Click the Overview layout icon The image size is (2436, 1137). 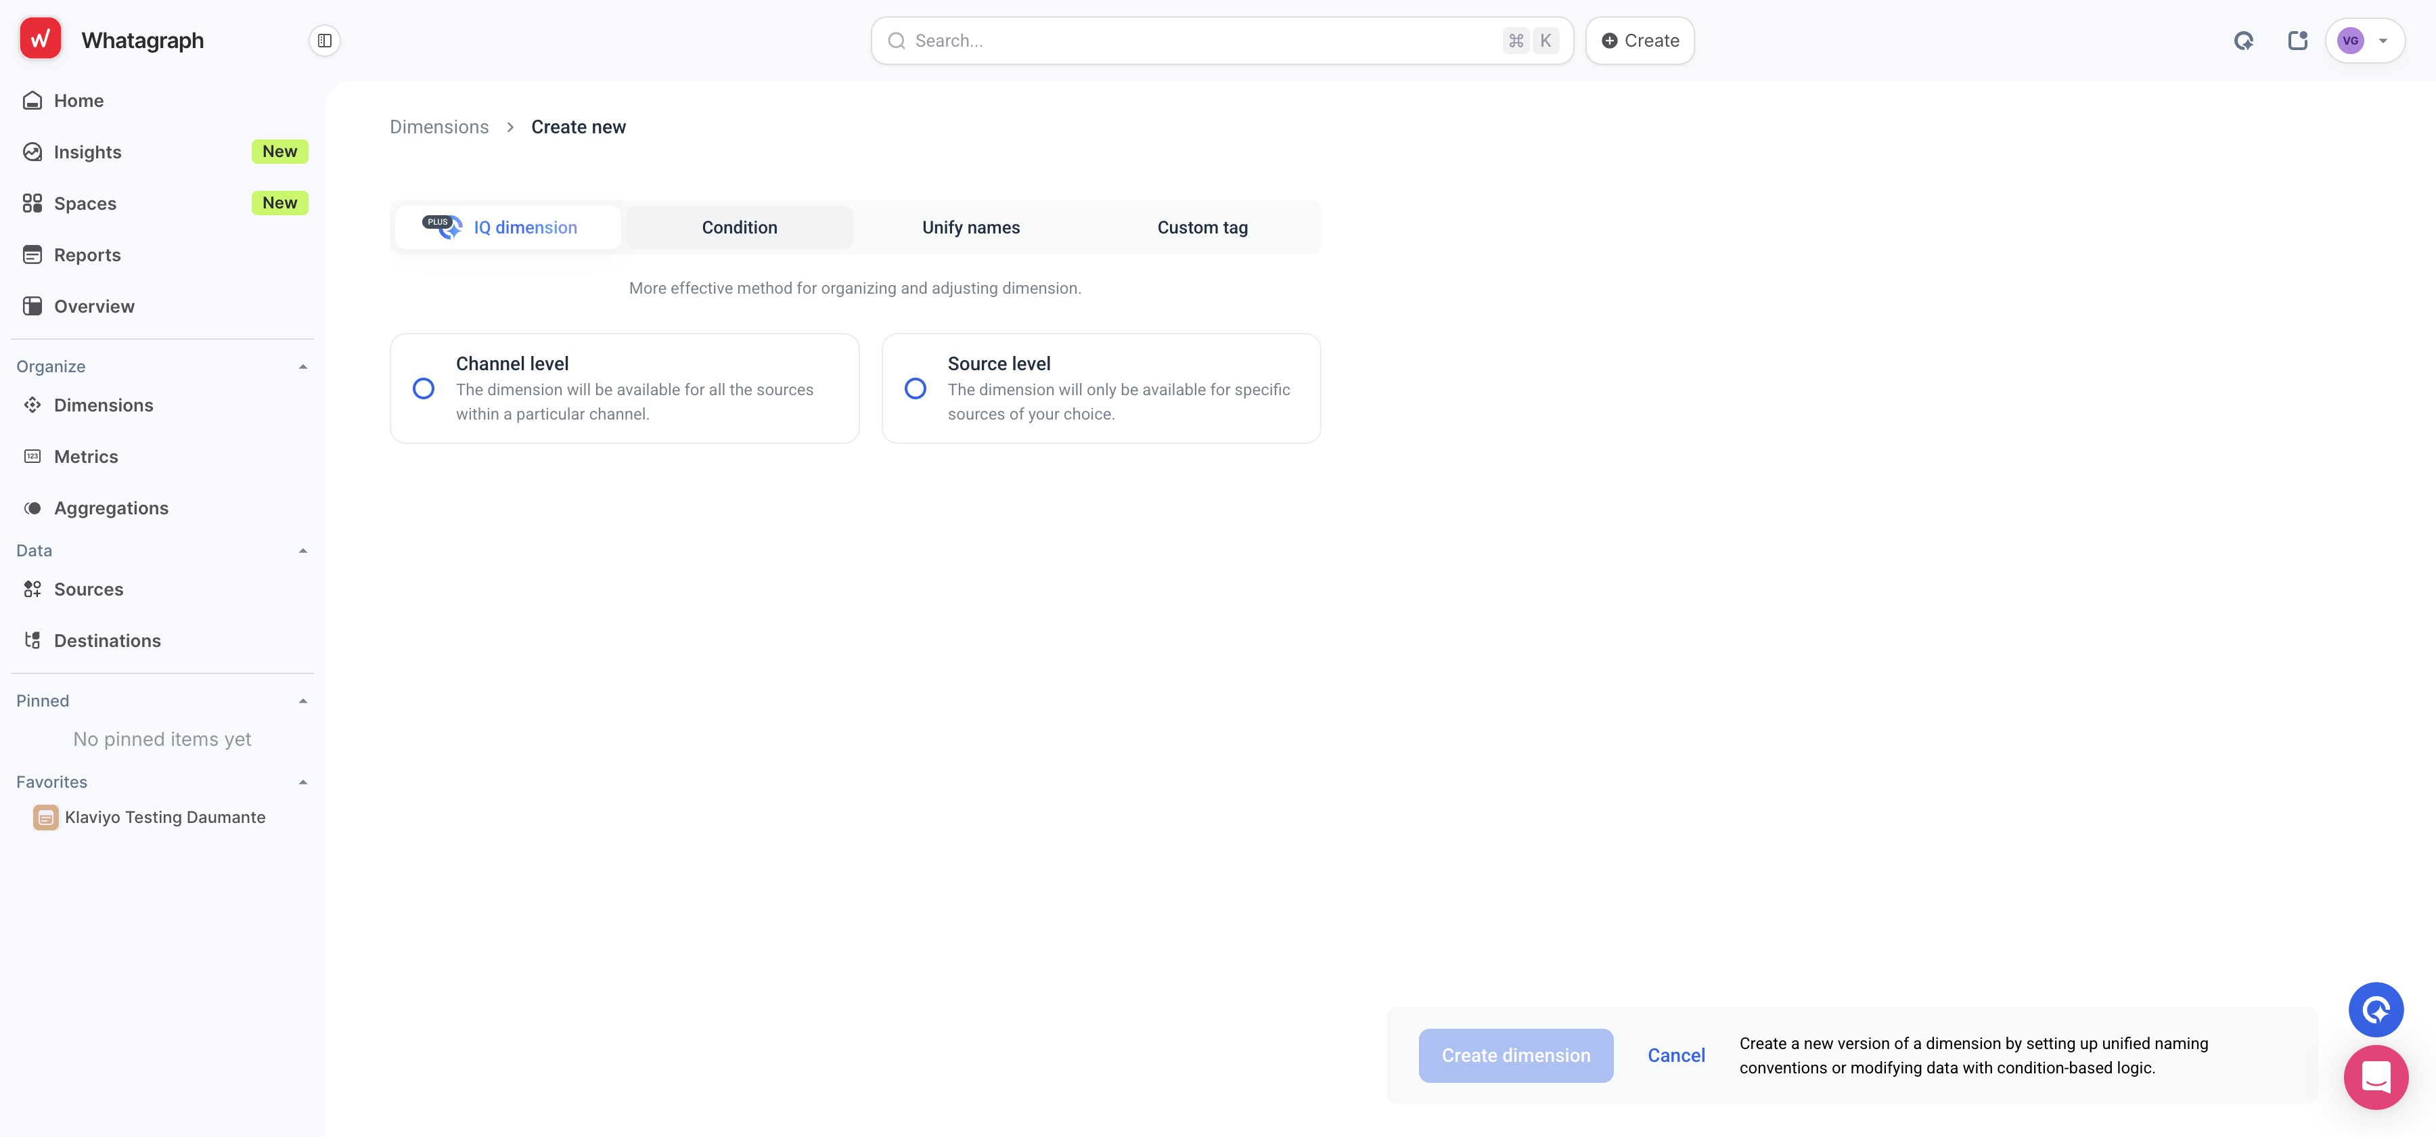[x=32, y=305]
